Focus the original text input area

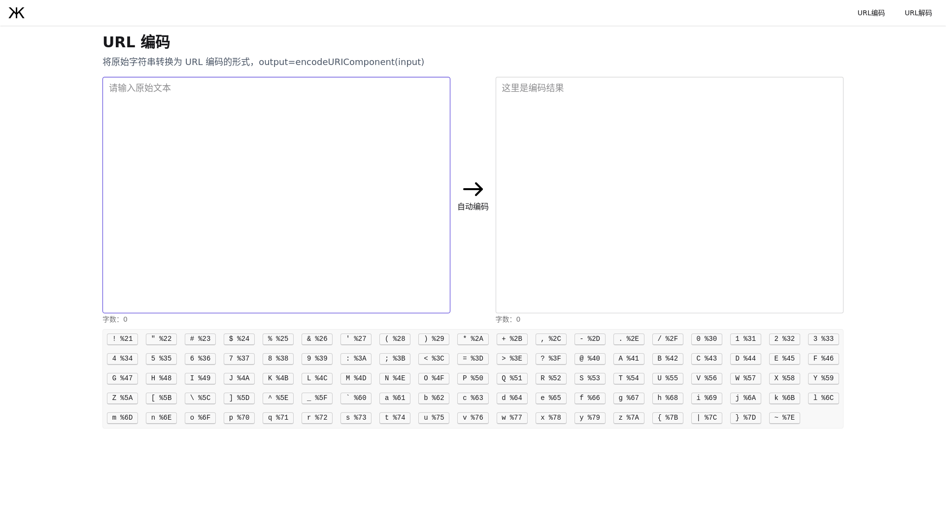tap(276, 195)
